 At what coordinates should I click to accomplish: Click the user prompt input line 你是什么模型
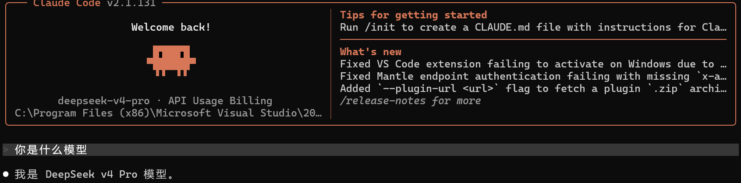click(x=371, y=150)
